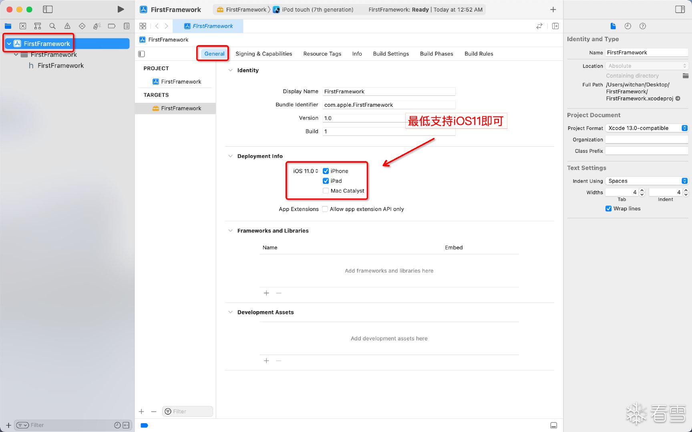Add a new target with plus

(x=141, y=411)
